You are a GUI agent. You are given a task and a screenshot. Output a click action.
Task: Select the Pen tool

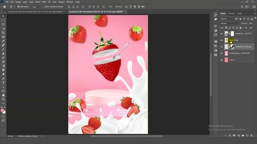3,78
